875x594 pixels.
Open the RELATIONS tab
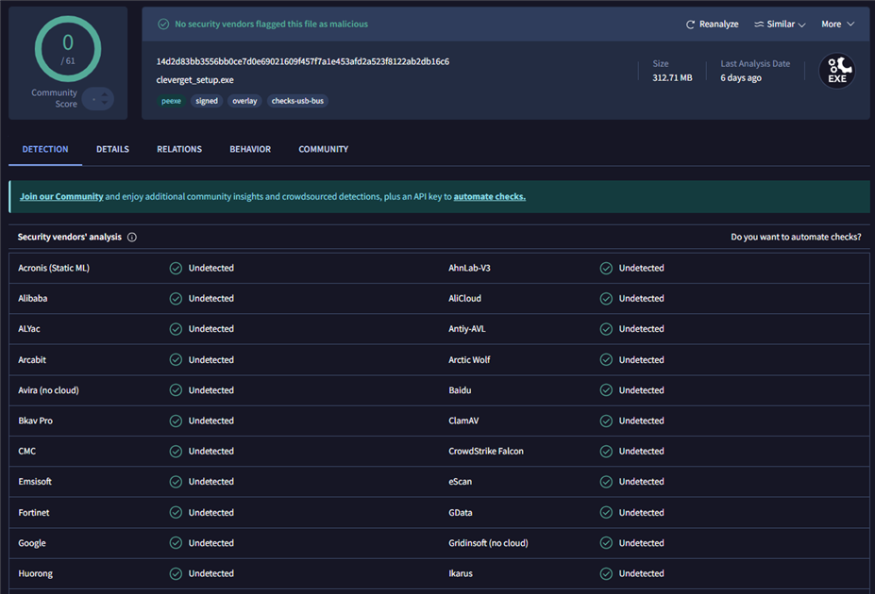pos(179,149)
